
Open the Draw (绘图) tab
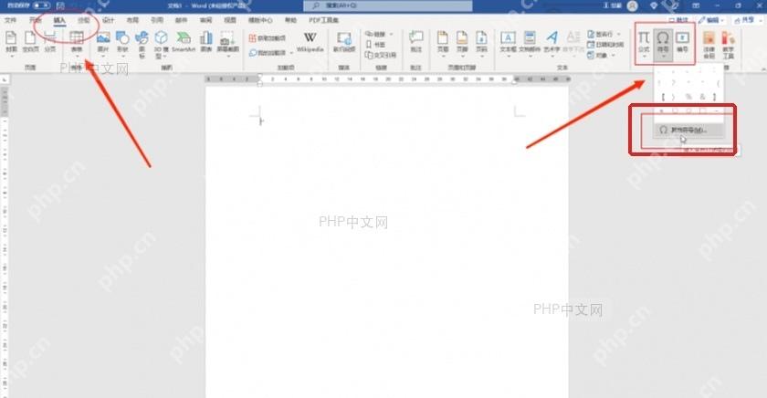point(84,20)
